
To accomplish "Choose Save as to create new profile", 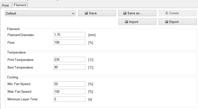I will click(137, 13).
